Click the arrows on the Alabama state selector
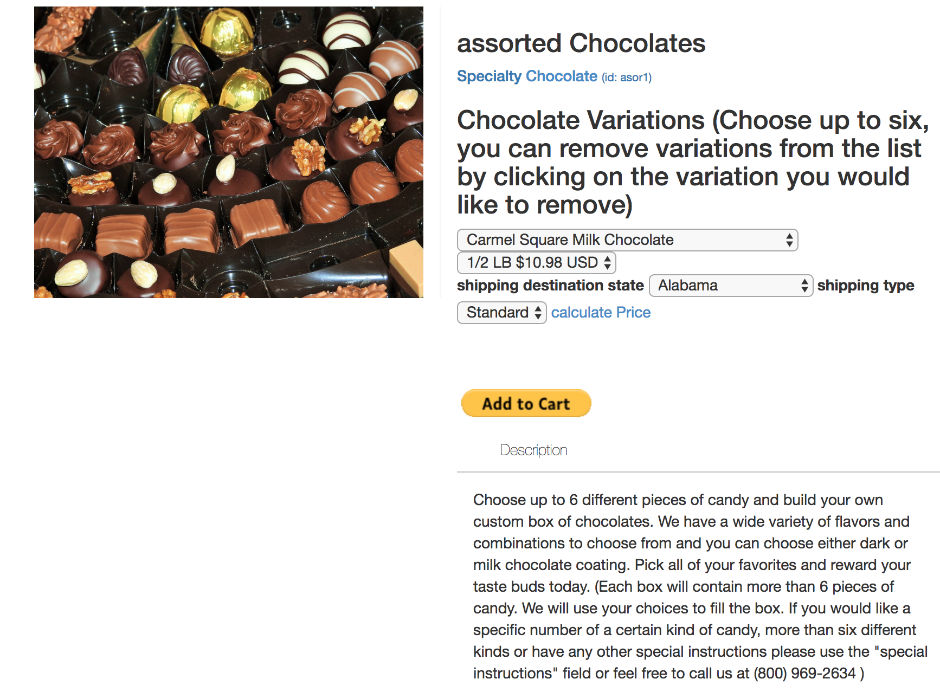Viewport: 940px width, 692px height. coord(804,286)
